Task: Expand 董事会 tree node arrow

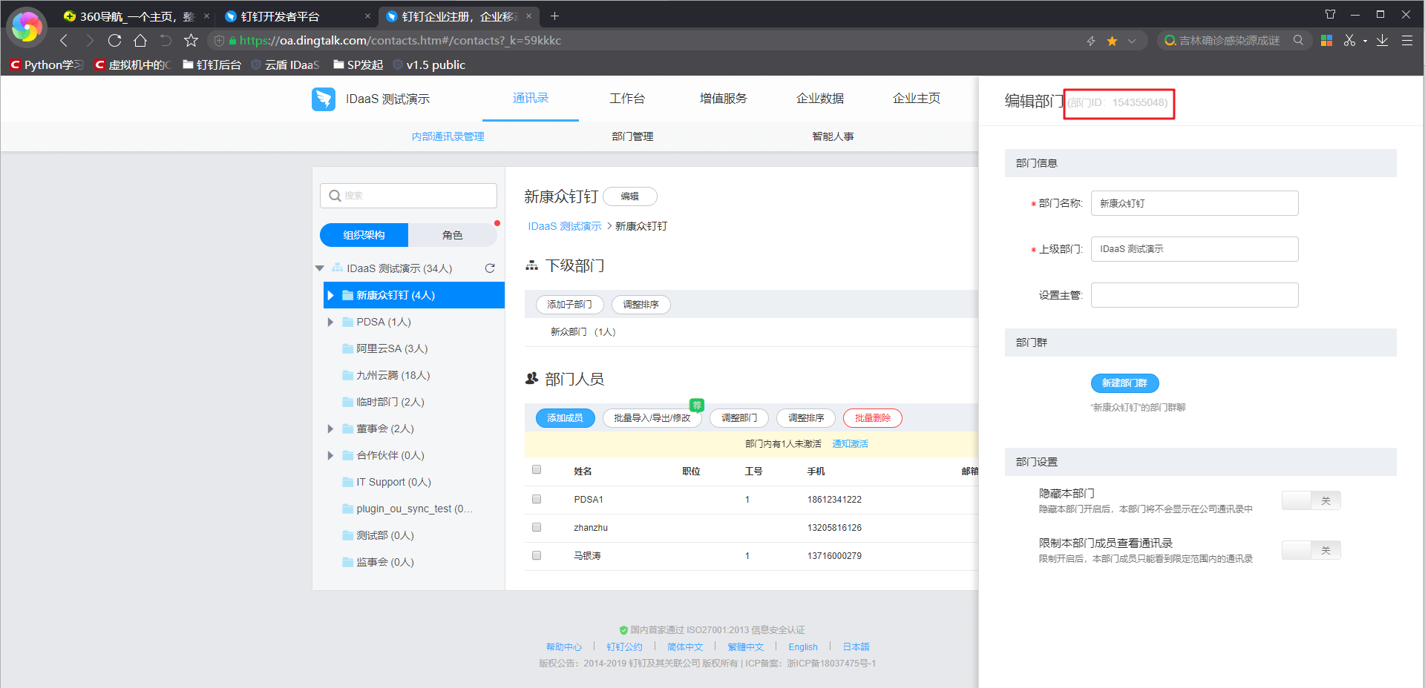Action: [331, 429]
